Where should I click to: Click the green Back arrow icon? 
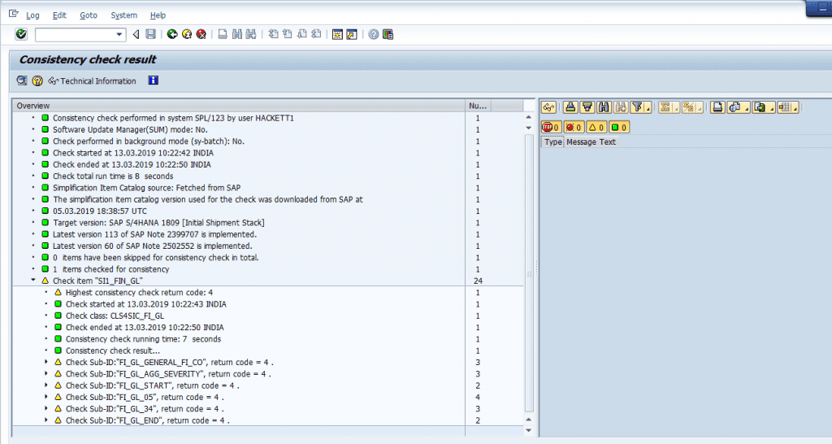172,34
